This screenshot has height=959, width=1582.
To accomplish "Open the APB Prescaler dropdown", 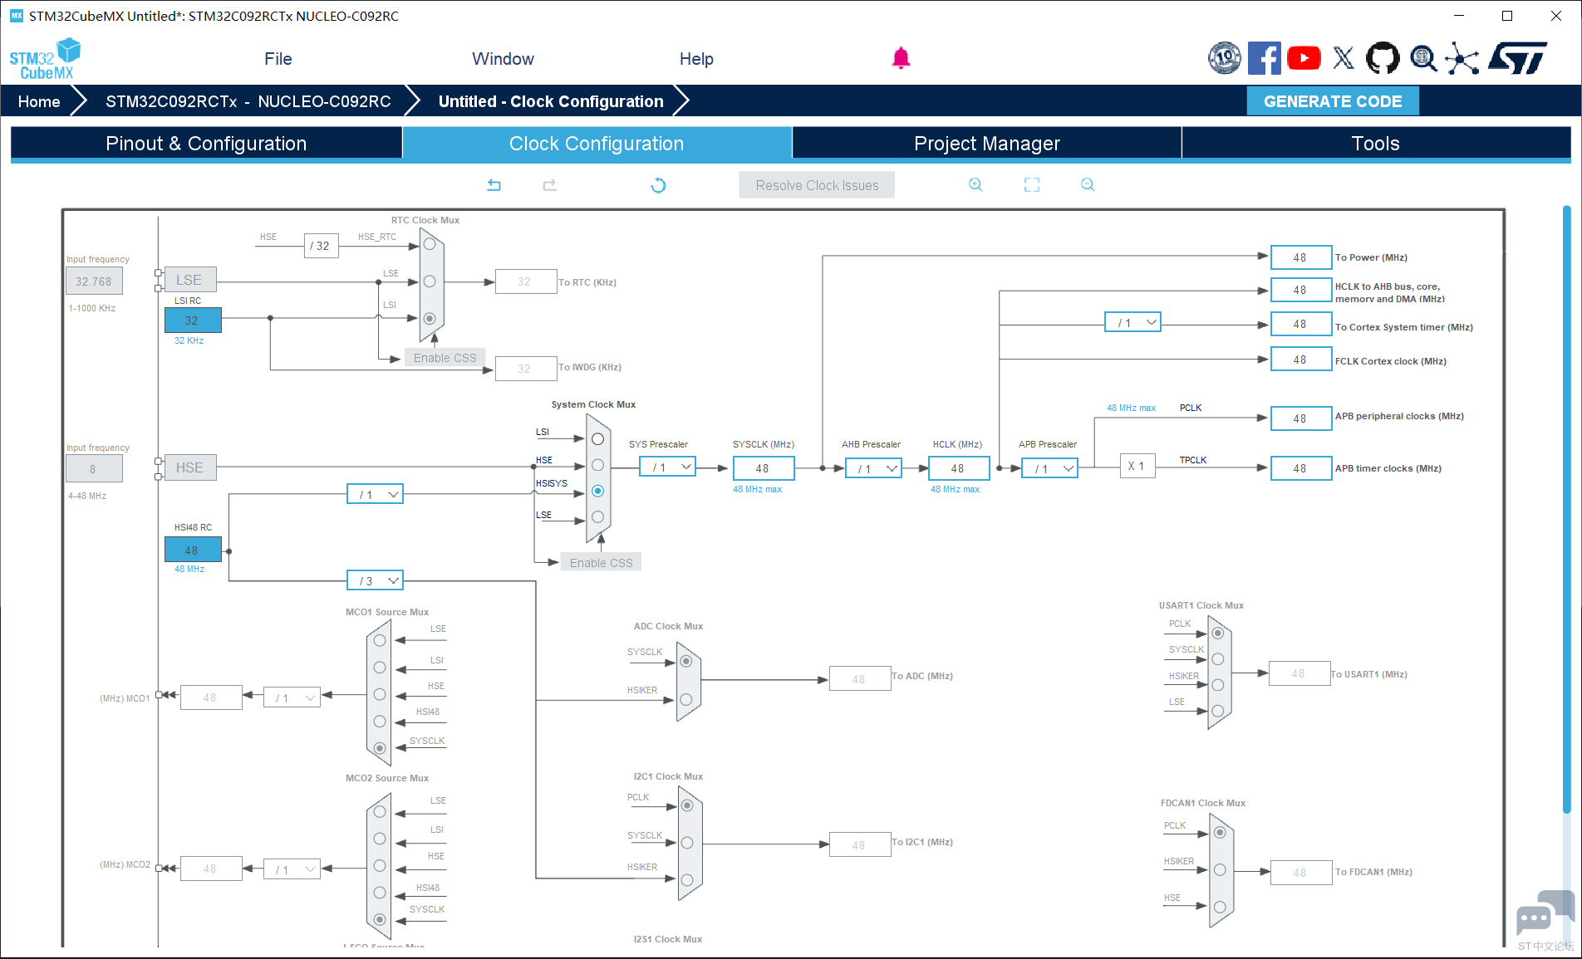I will (x=1050, y=468).
